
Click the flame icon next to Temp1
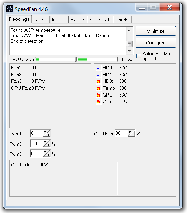pos(98,88)
